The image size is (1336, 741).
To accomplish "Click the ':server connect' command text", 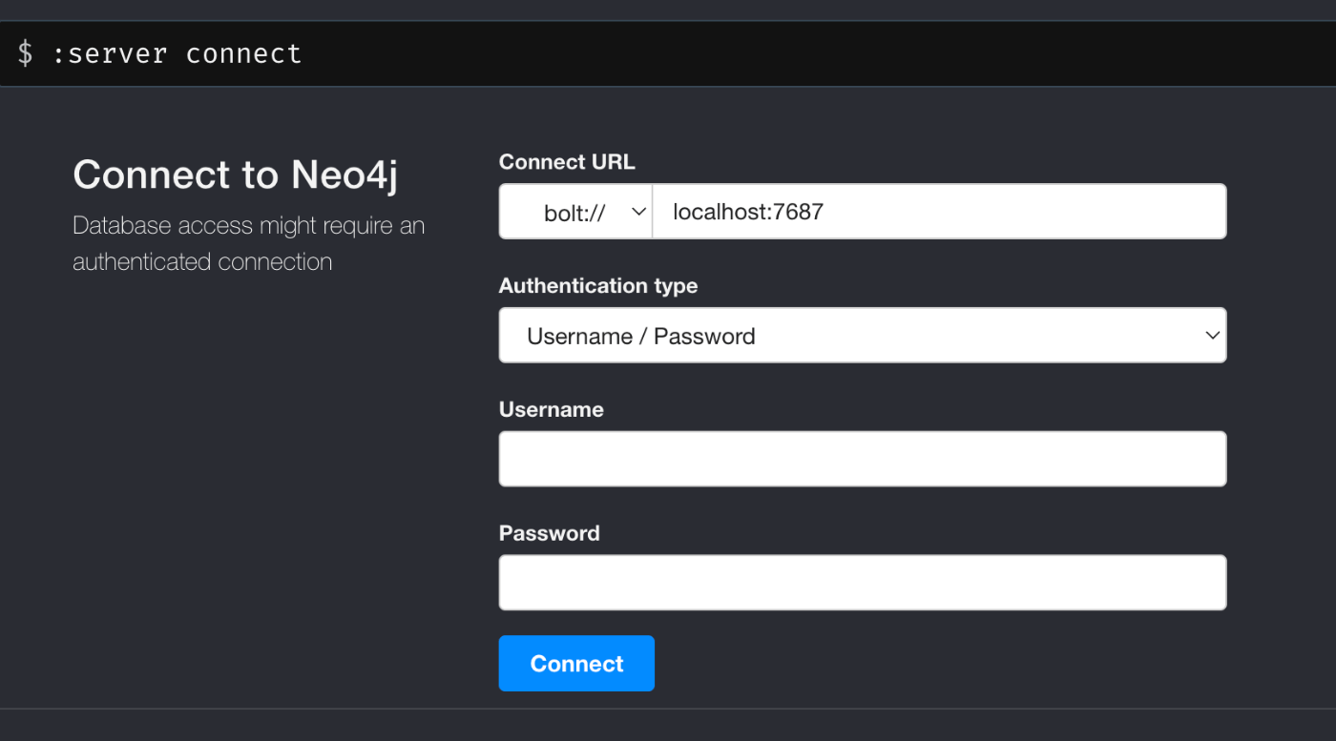I will [x=177, y=53].
